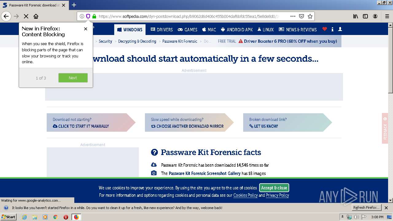The height and width of the screenshot is (221, 393).
Task: Open the GAMES section
Action: 188,29
